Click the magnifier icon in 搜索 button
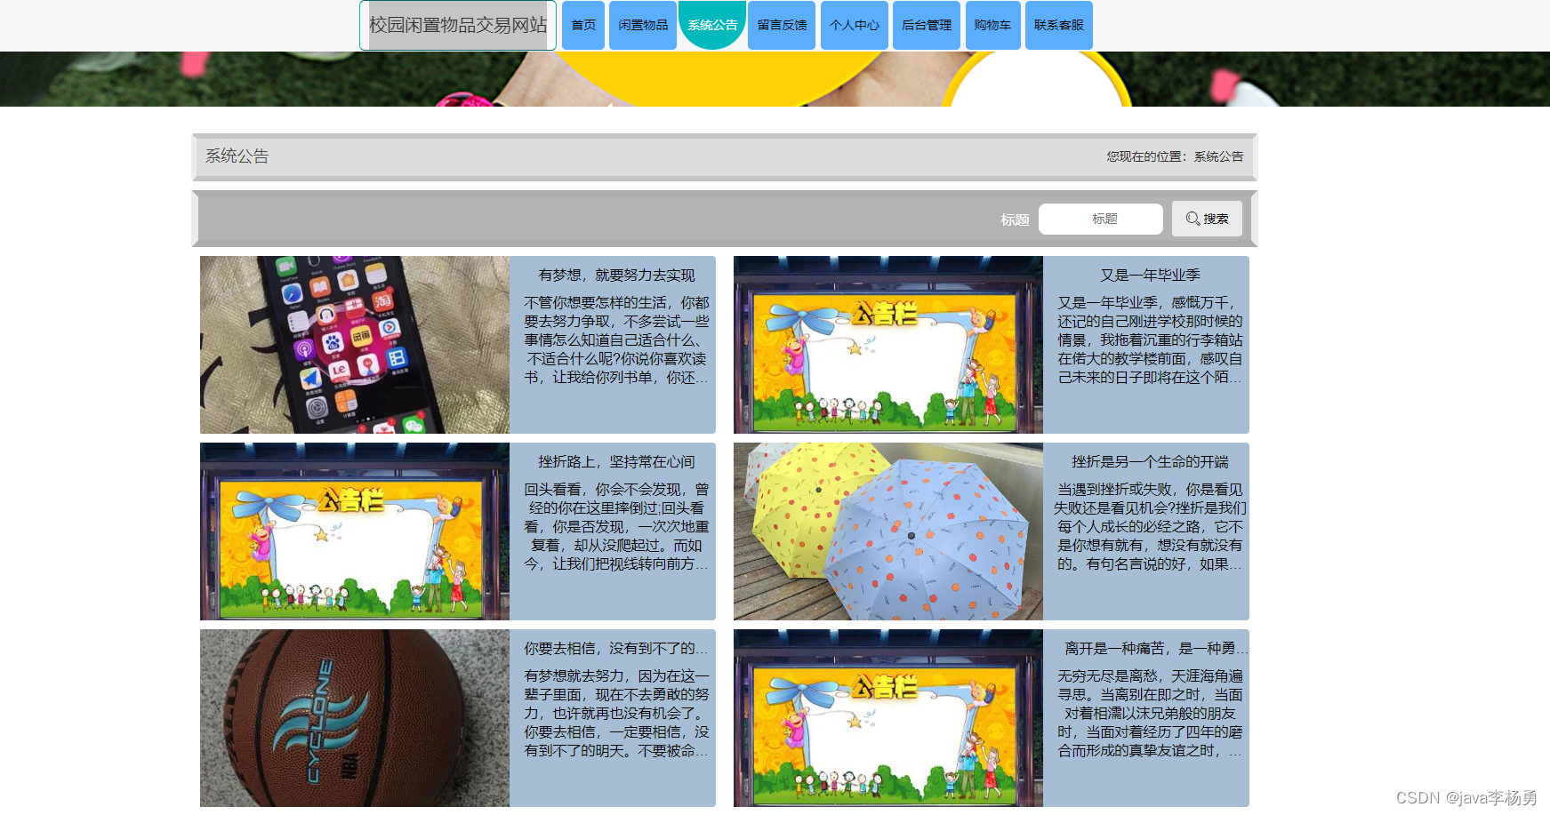 click(1193, 219)
